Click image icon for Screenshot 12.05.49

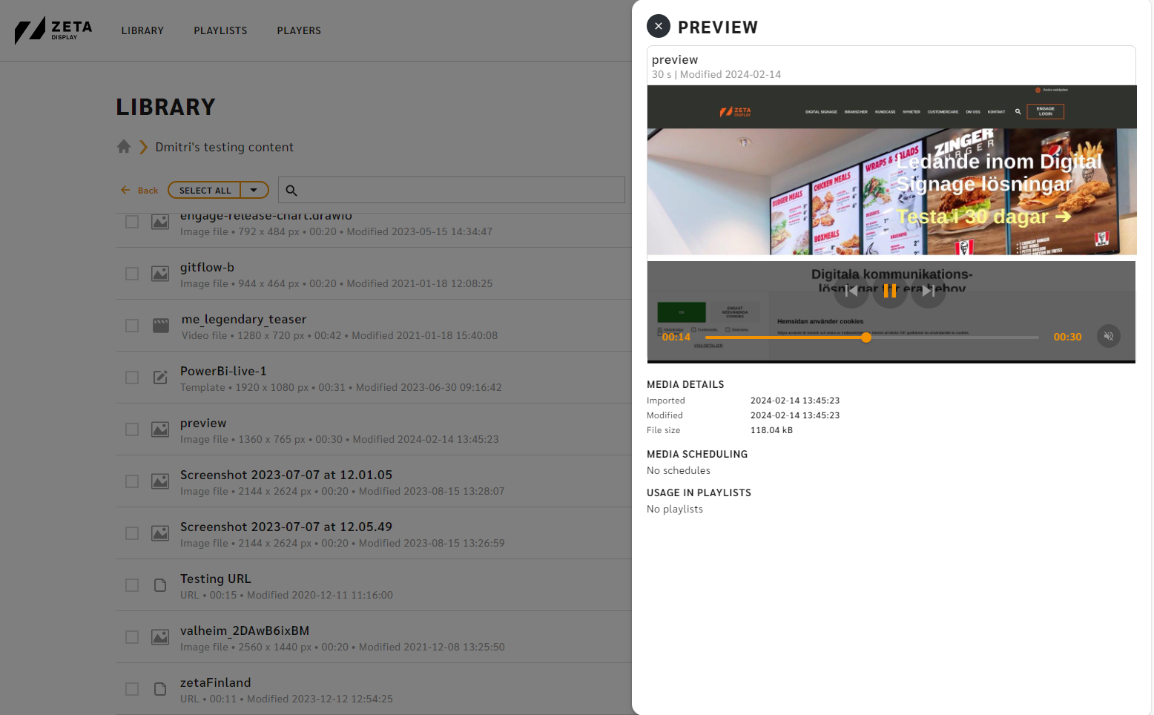tap(160, 533)
